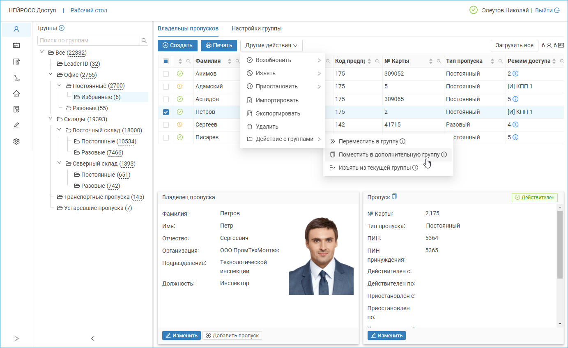The width and height of the screenshot is (568, 348).
Task: Open the persons section in left sidebar
Action: coord(16,30)
